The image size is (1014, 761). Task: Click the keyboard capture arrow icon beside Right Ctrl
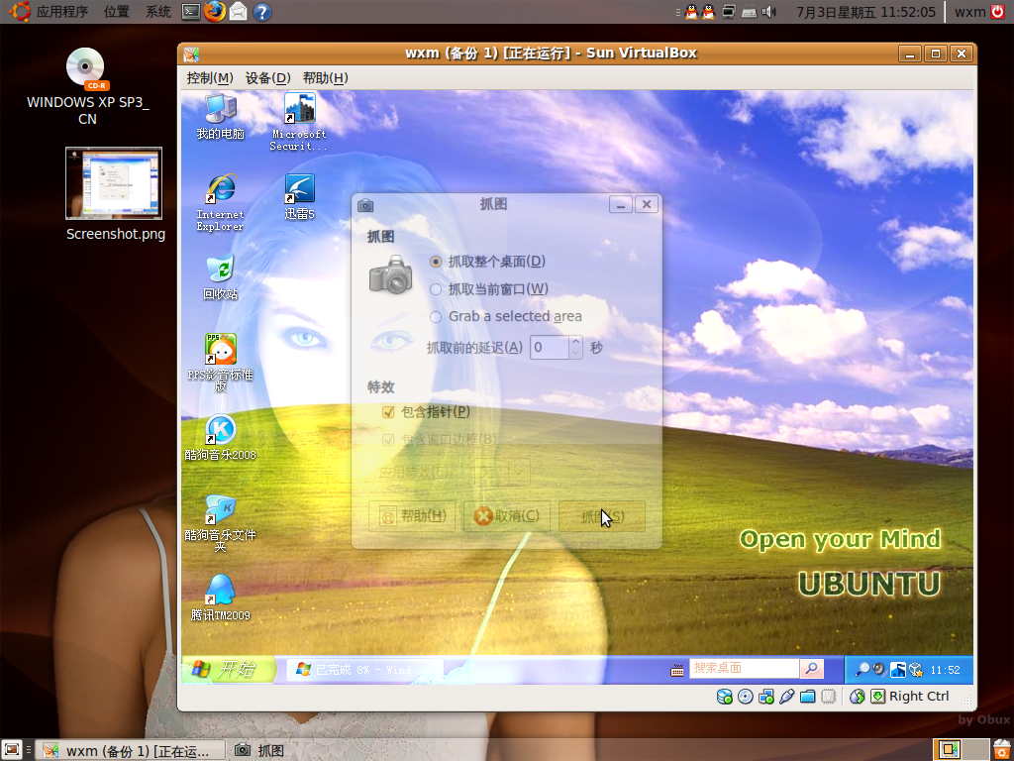[x=877, y=697]
